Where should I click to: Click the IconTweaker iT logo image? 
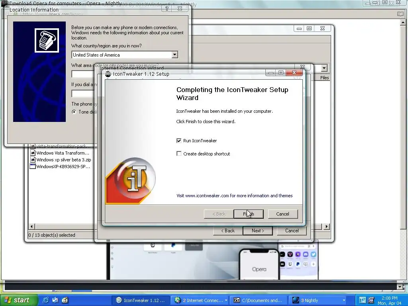click(x=135, y=178)
